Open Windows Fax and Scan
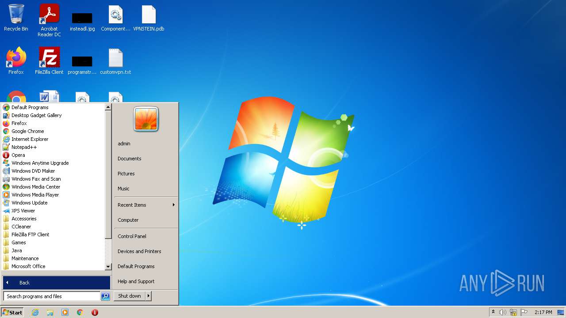 (x=53, y=179)
